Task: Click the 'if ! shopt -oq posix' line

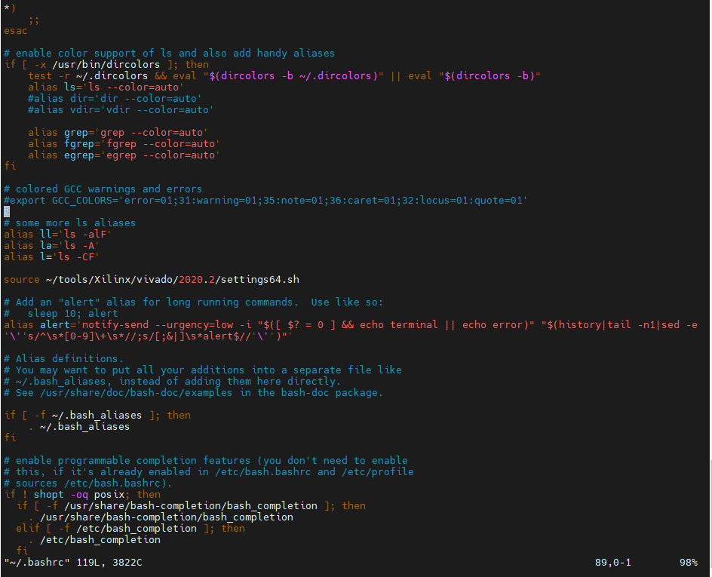Action: (82, 495)
